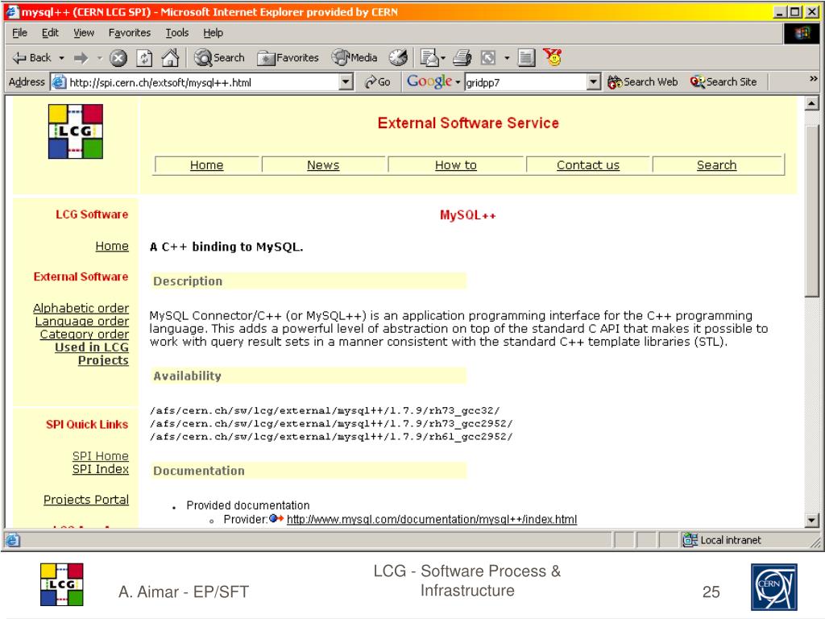Click the rh61_gcc2952 availability path
The width and height of the screenshot is (825, 619).
(x=331, y=437)
